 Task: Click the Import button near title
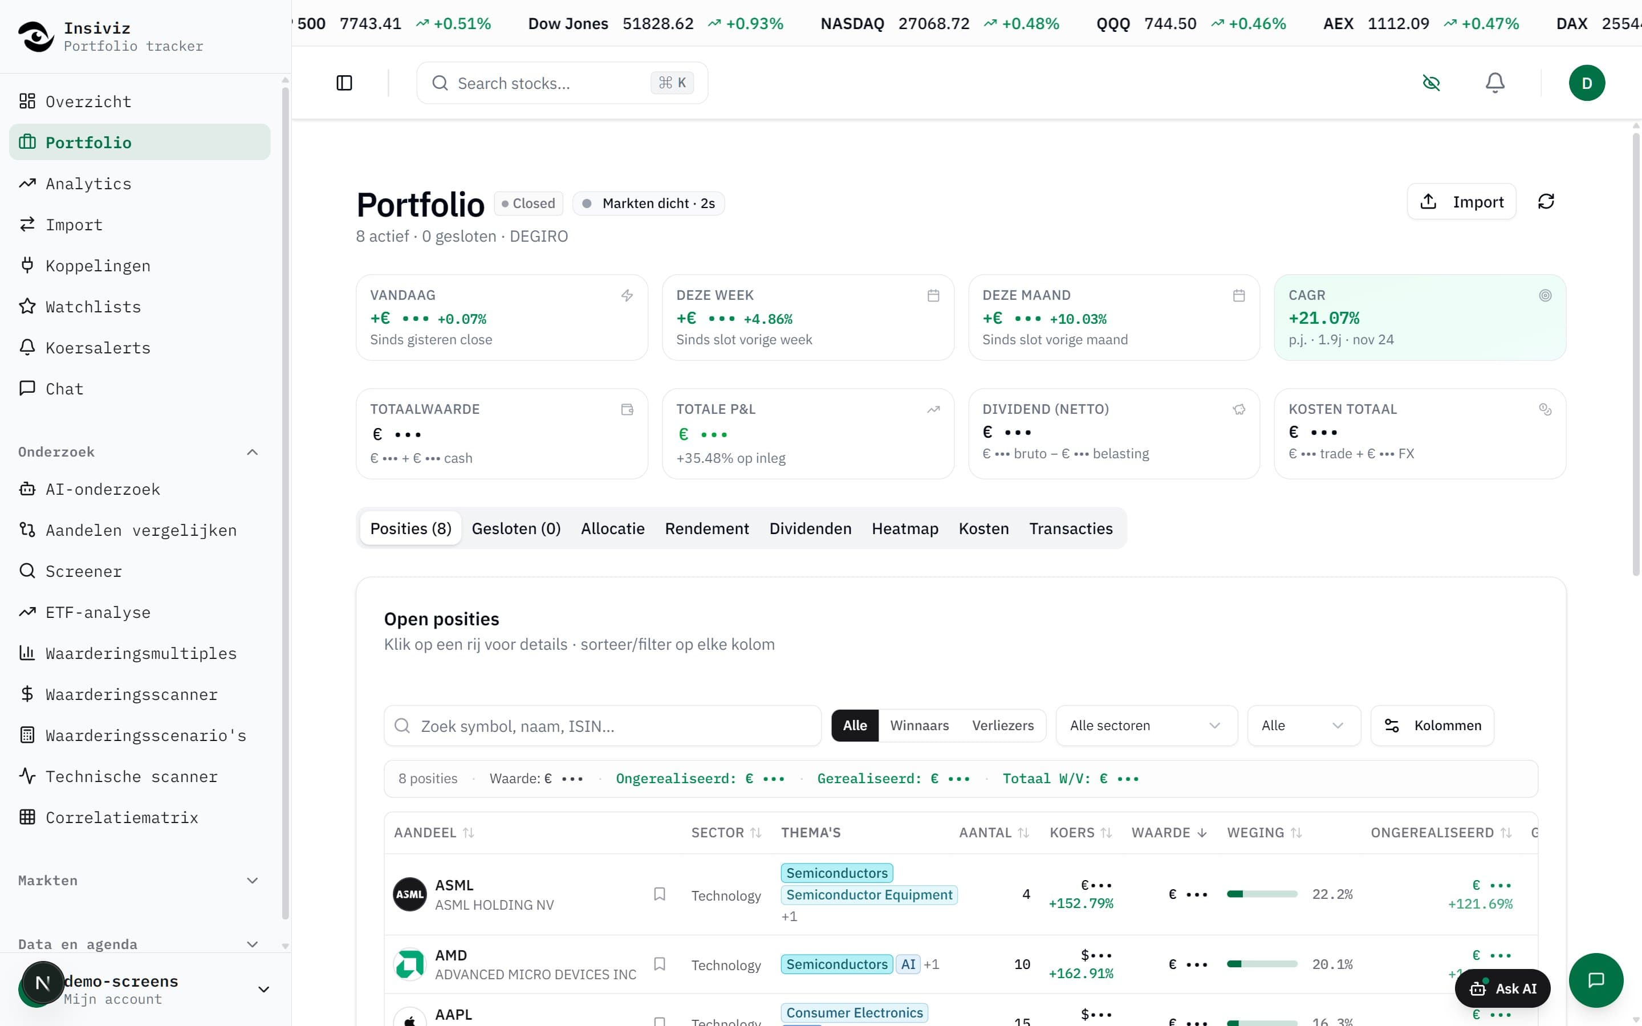pos(1461,202)
